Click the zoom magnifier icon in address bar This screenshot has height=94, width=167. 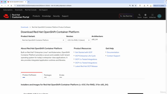130,5
